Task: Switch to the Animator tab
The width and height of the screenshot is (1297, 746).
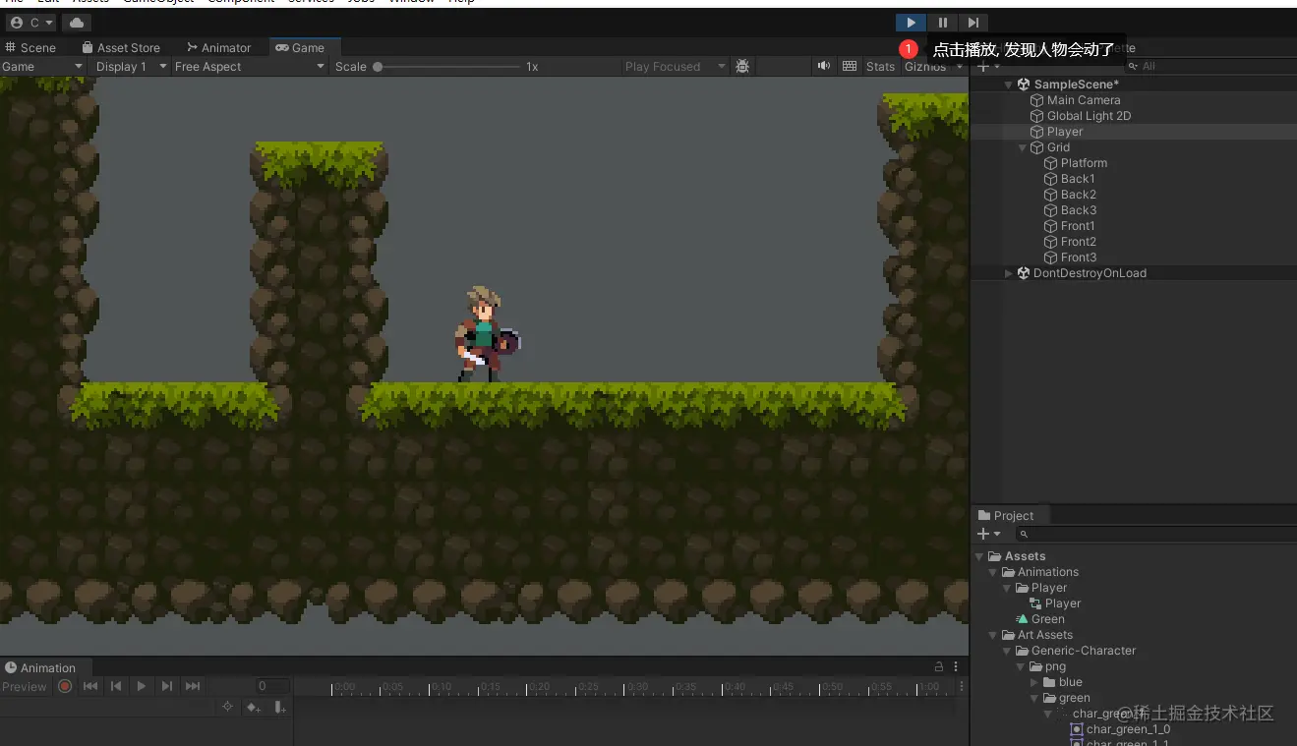Action: pyautogui.click(x=219, y=47)
